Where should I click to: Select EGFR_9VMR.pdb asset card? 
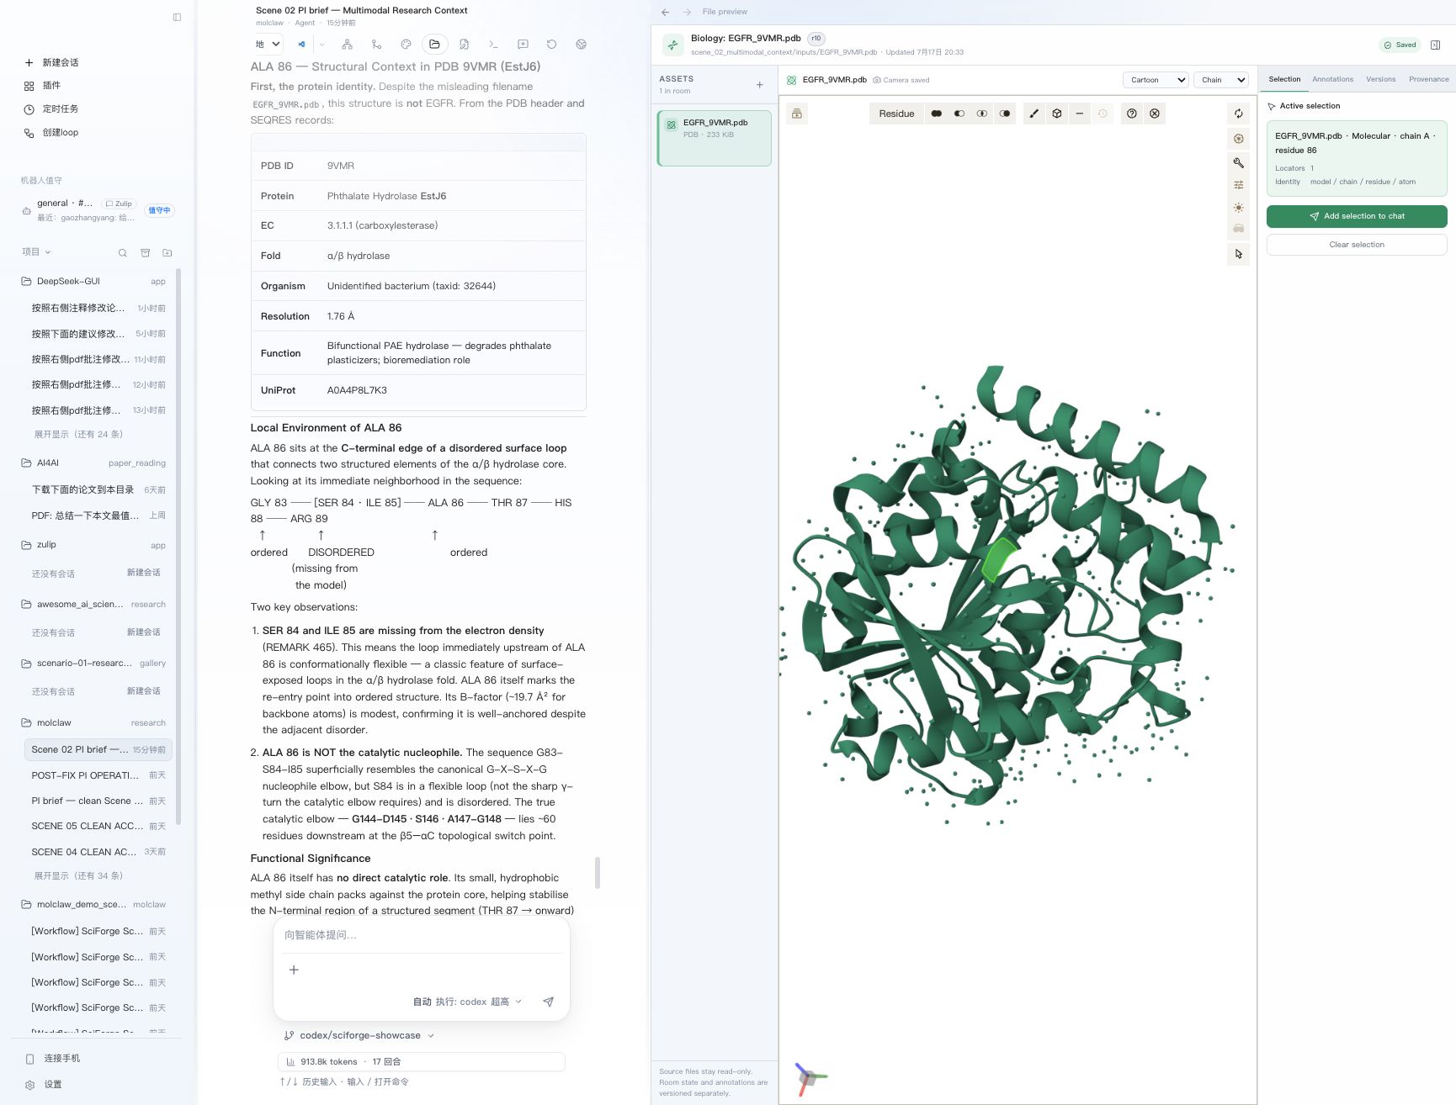click(715, 138)
